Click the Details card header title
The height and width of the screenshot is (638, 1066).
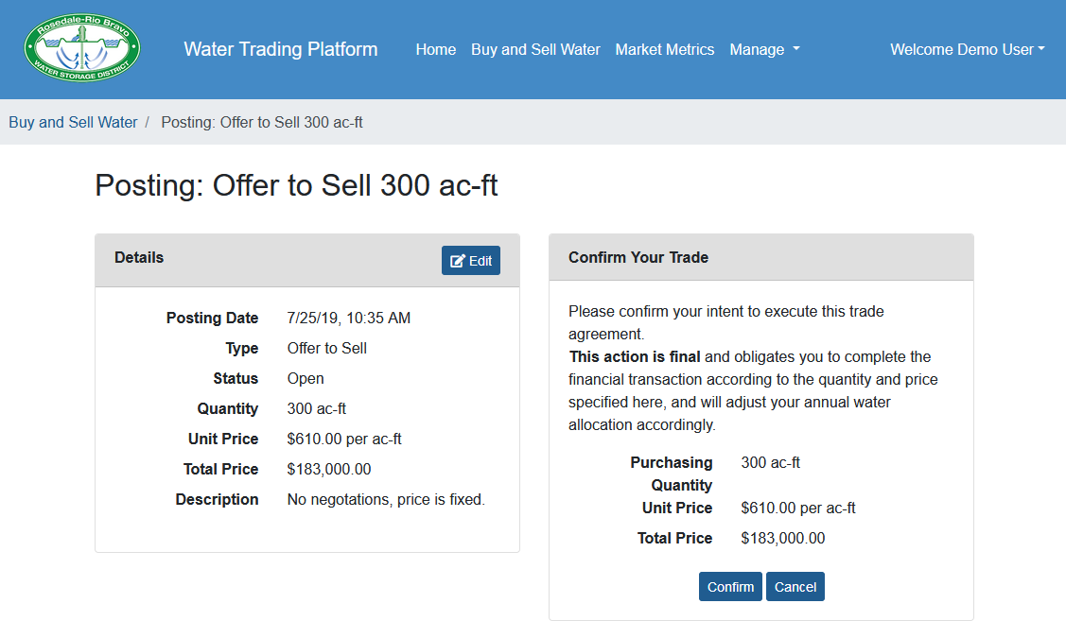pyautogui.click(x=139, y=257)
